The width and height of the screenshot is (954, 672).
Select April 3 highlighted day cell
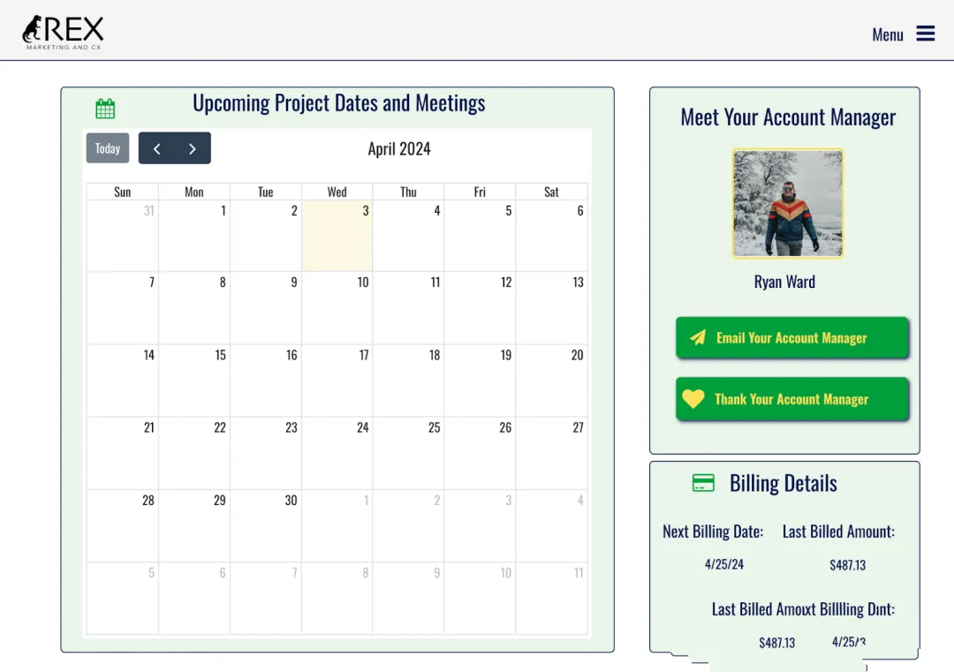point(337,236)
